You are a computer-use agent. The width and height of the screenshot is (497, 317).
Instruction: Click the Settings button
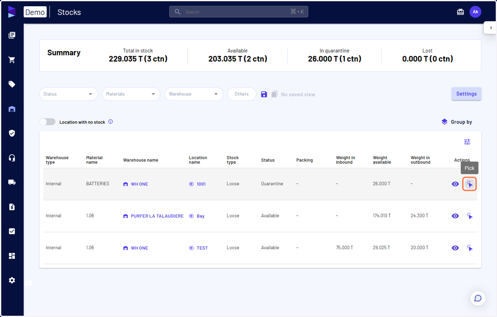(x=466, y=94)
